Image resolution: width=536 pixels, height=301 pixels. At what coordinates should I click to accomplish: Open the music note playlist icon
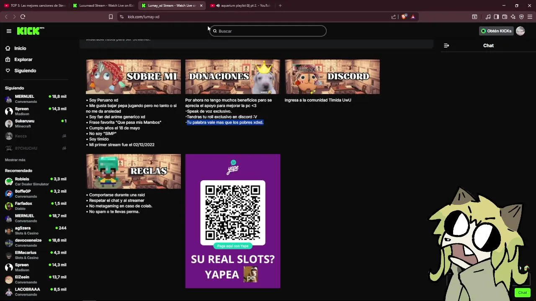pos(488,17)
